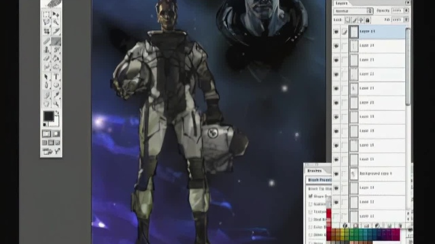Image resolution: width=435 pixels, height=244 pixels.
Task: Select the Magic Wand tool
Action: 56,22
